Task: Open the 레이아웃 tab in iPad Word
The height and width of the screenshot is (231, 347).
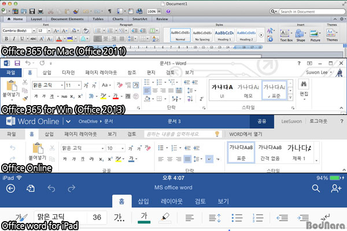Action: [x=172, y=202]
